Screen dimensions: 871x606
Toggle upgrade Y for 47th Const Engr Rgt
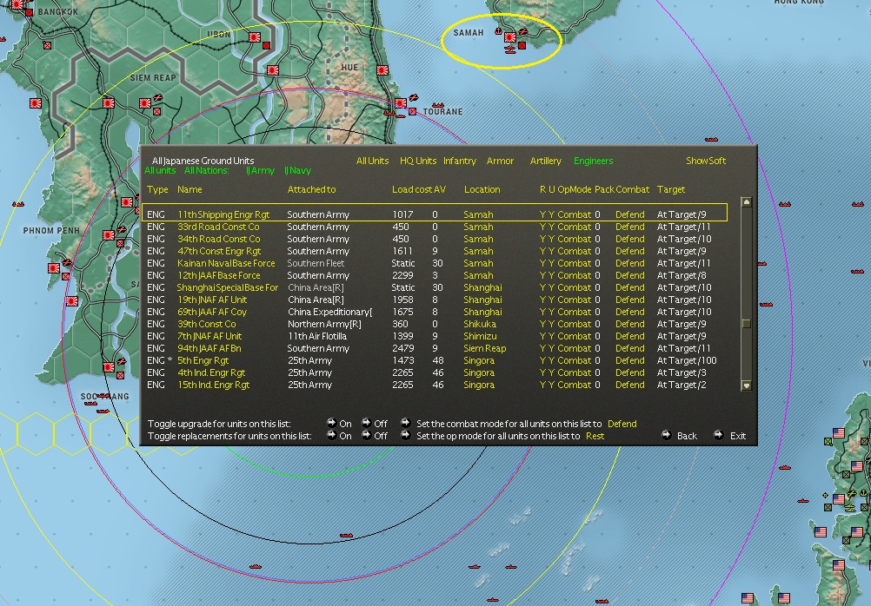pyautogui.click(x=552, y=251)
